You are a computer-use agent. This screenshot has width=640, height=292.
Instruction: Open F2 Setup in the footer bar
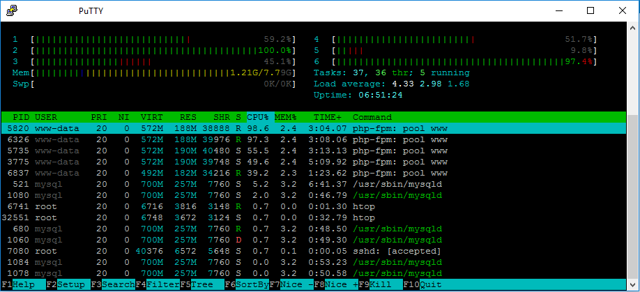[x=68, y=284]
